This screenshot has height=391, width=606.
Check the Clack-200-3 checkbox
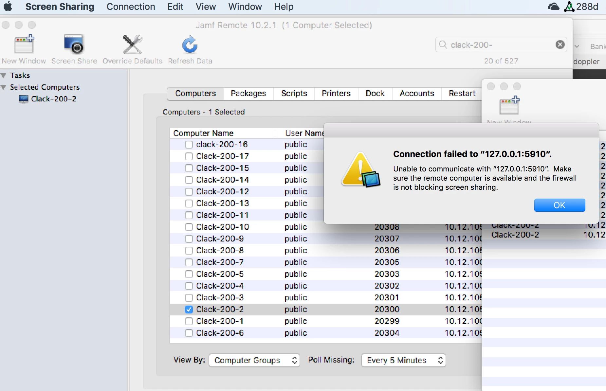click(x=189, y=297)
